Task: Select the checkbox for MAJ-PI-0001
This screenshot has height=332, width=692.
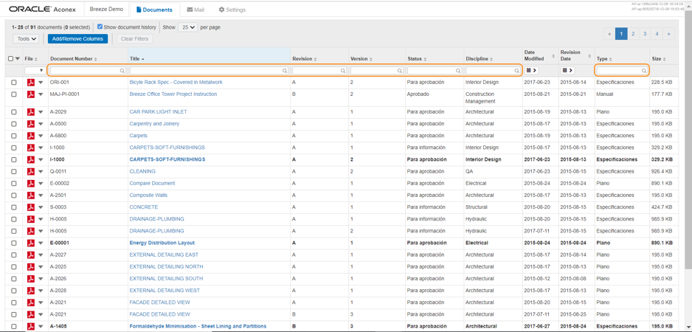Action: pos(14,94)
